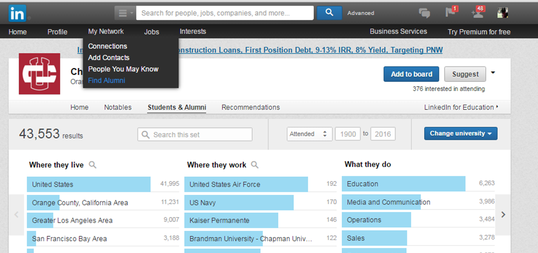538x253 pixels.
Task: Switch to Students & Alumni tab
Action: click(x=177, y=108)
